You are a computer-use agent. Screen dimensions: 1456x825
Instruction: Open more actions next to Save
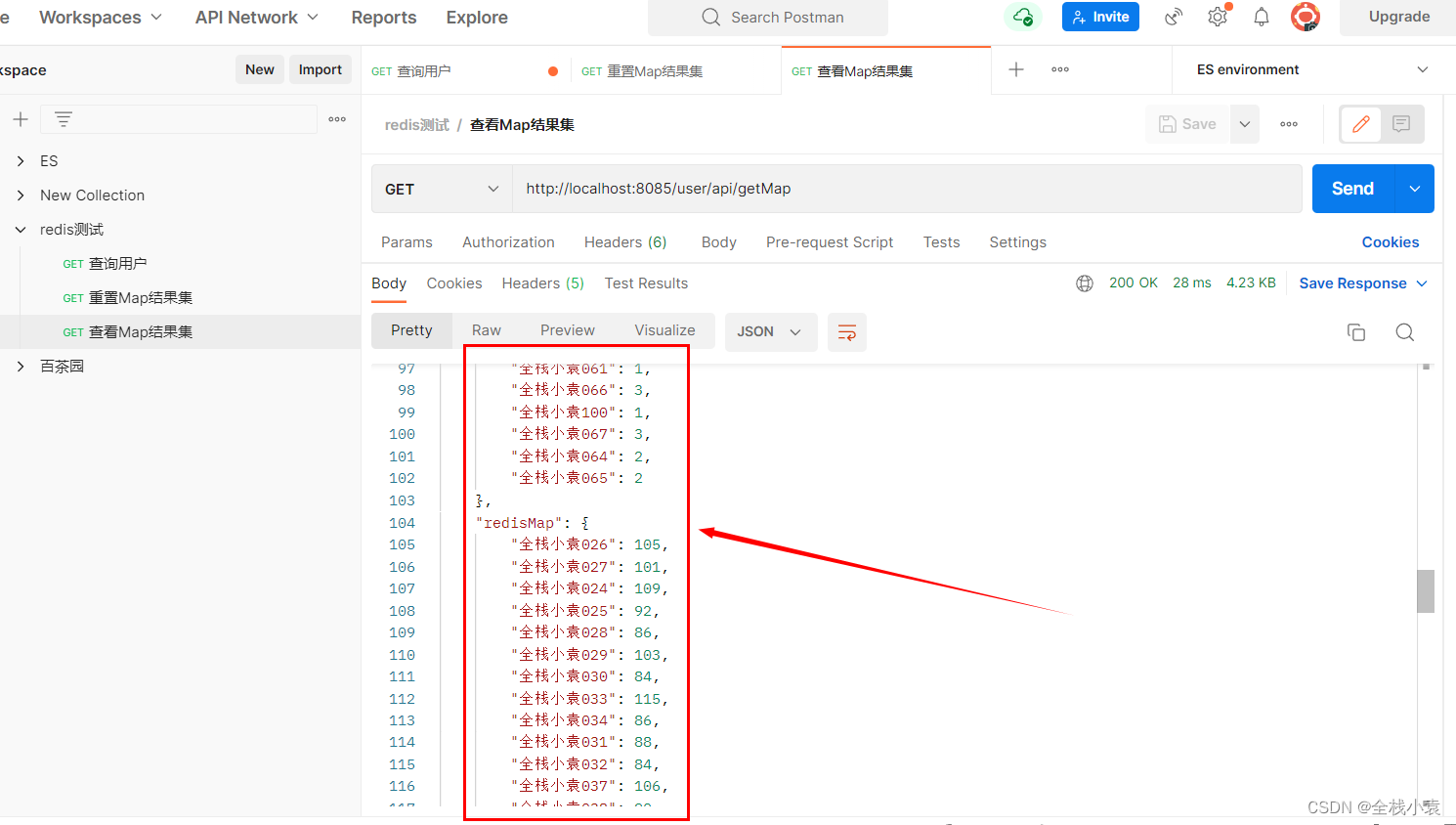tap(1289, 124)
